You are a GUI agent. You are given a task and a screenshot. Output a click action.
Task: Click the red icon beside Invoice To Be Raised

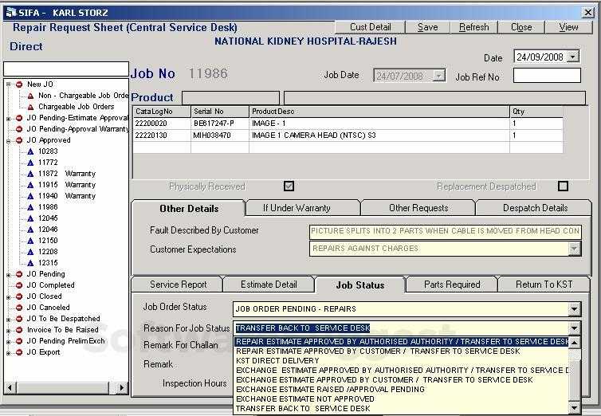click(x=19, y=330)
